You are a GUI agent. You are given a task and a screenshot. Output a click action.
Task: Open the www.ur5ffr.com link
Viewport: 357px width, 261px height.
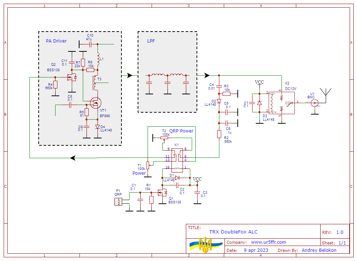(268, 242)
